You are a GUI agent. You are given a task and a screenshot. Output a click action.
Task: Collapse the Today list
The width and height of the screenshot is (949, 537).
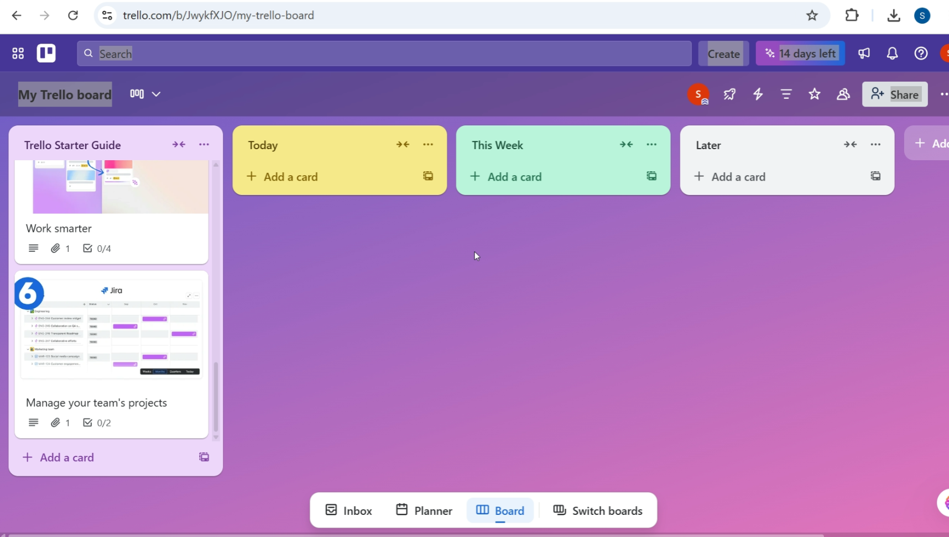403,145
